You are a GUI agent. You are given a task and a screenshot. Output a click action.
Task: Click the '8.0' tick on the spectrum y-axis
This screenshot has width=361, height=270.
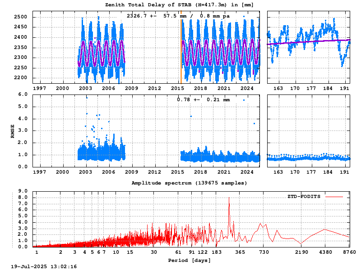pos(23,198)
